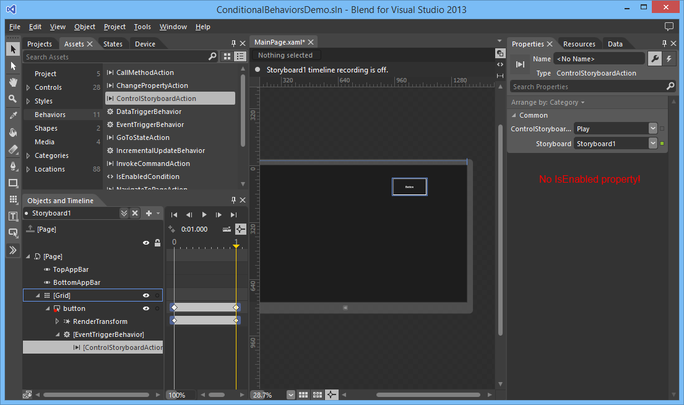The width and height of the screenshot is (684, 405).
Task: Select the Direct Selection tool
Action: pyautogui.click(x=13, y=66)
